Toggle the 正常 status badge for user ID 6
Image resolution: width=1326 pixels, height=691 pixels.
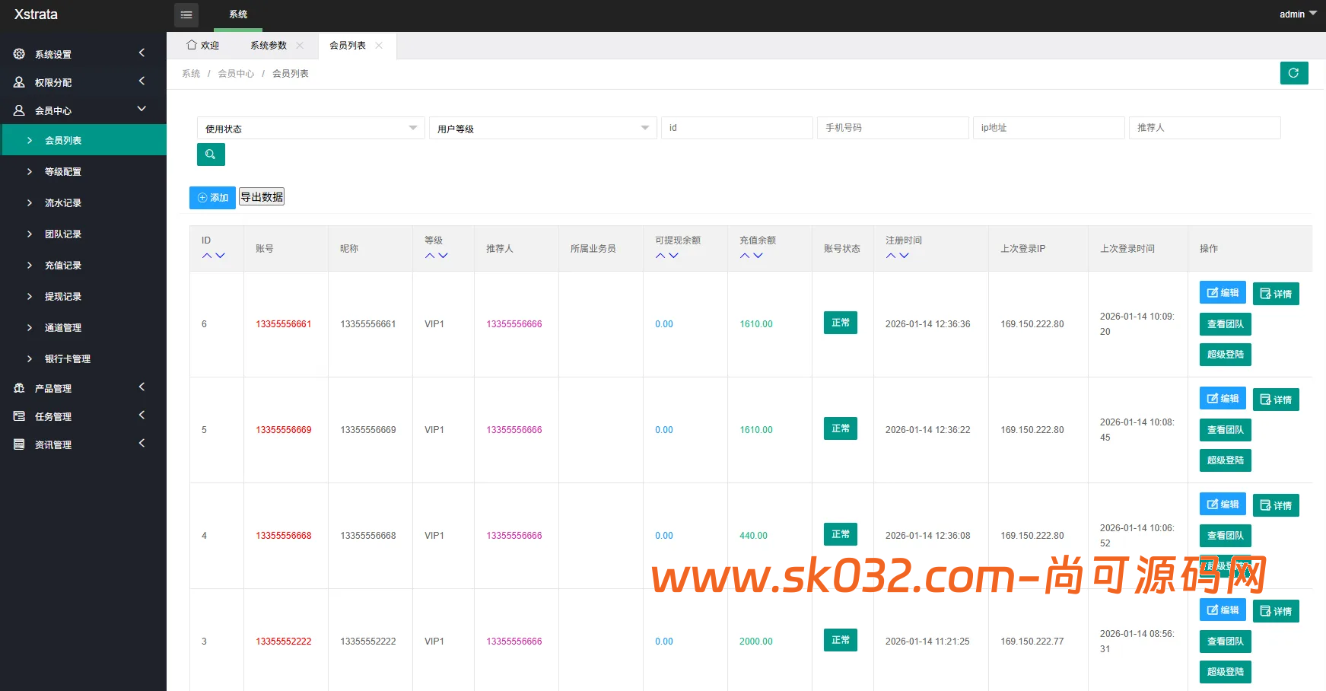pyautogui.click(x=840, y=322)
